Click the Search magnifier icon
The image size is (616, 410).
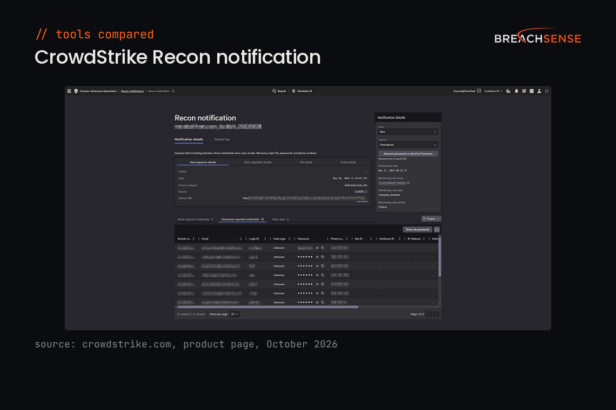click(274, 91)
